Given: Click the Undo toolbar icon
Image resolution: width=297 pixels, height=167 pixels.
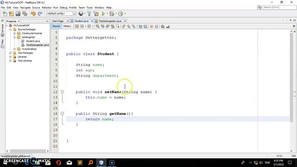Looking at the screenshot, I should (x=33, y=13).
